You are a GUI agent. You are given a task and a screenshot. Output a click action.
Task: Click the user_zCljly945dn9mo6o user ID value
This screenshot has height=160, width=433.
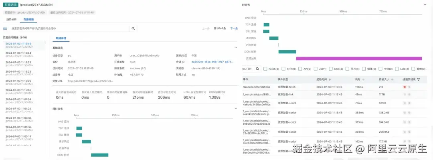144,55
